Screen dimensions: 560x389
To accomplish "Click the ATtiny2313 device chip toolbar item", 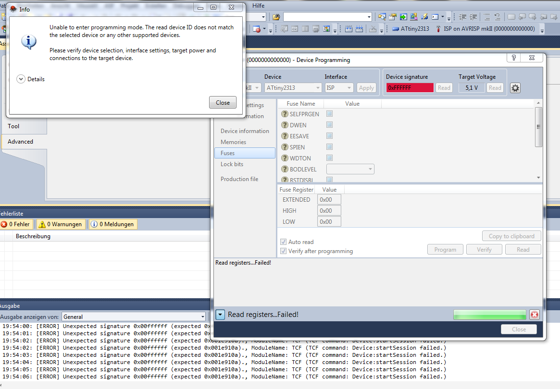I will [x=411, y=29].
